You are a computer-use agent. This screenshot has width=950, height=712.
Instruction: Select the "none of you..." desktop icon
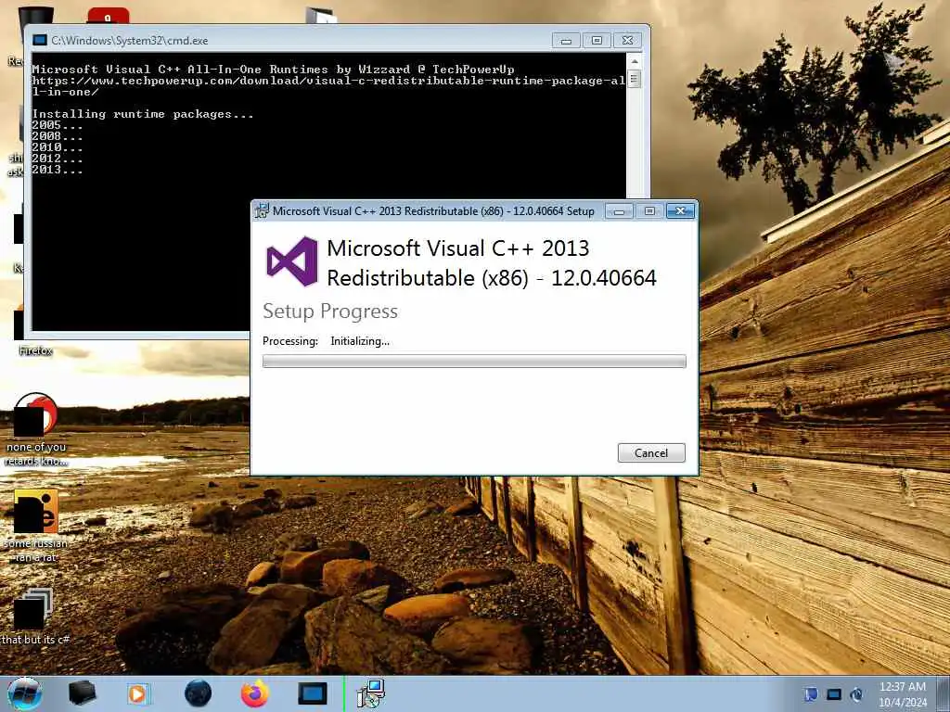click(36, 429)
